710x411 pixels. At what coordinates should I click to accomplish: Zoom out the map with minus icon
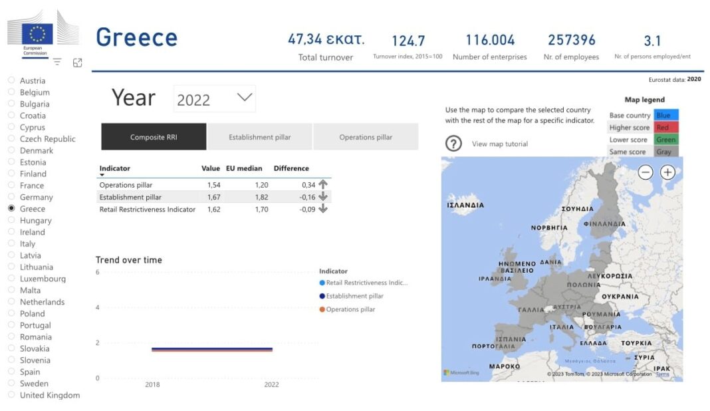pos(646,172)
